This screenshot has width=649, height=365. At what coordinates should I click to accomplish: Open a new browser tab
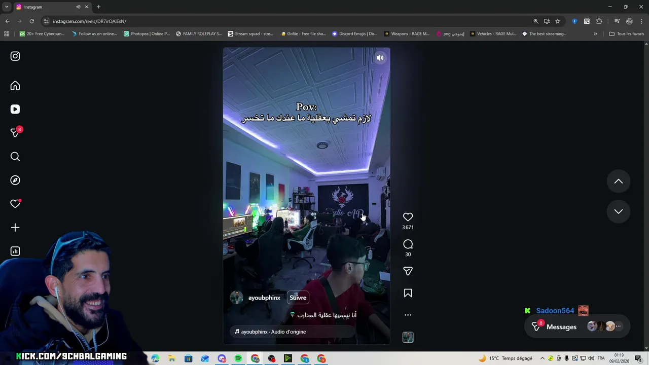click(x=98, y=7)
